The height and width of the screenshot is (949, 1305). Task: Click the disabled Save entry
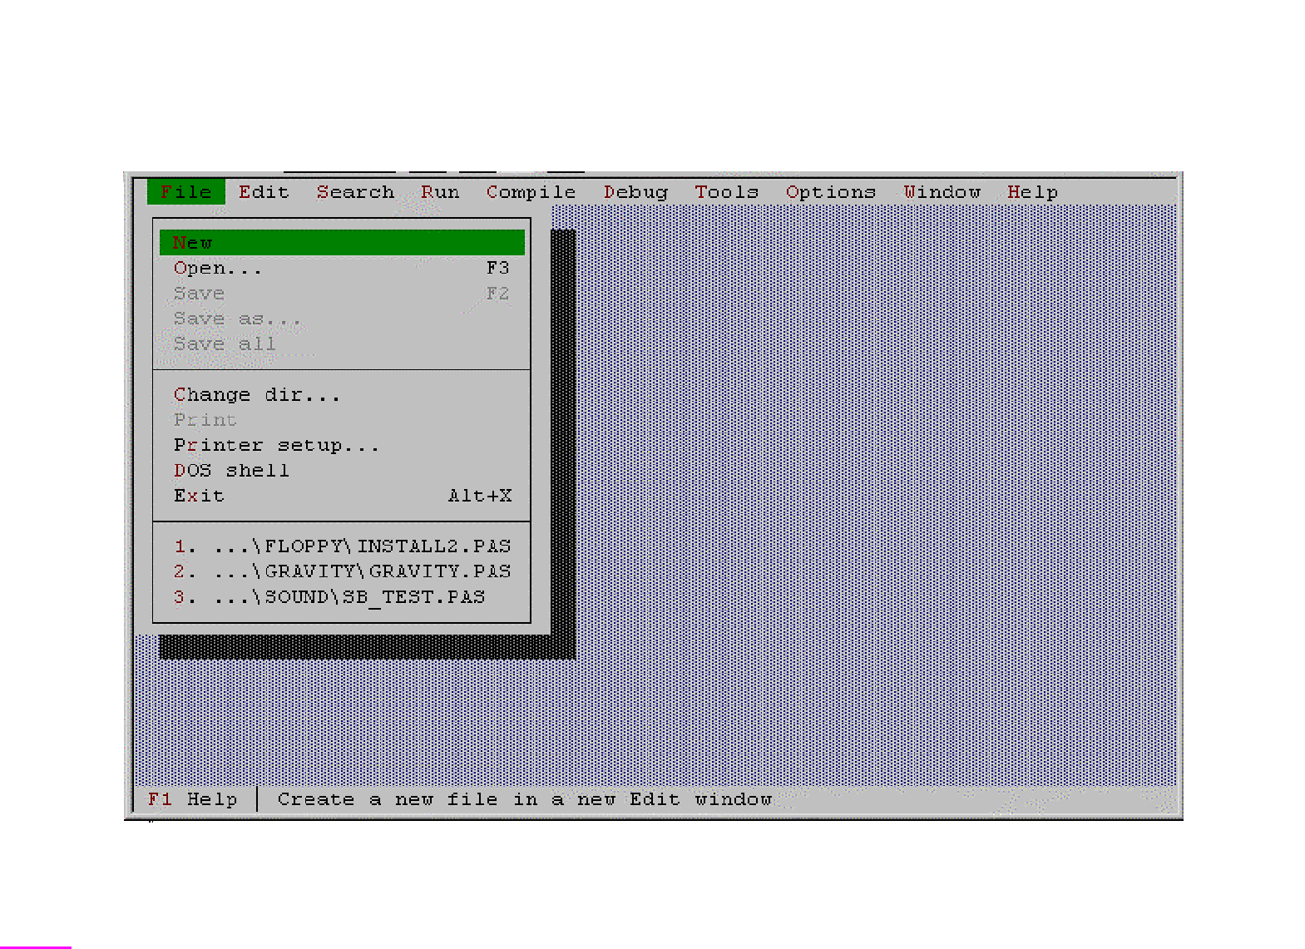(x=342, y=294)
